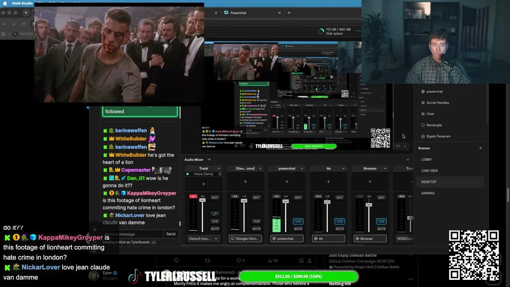Image resolution: width=510 pixels, height=287 pixels.
Task: Click EDIT on the Google Chrome channel
Action: (256, 198)
